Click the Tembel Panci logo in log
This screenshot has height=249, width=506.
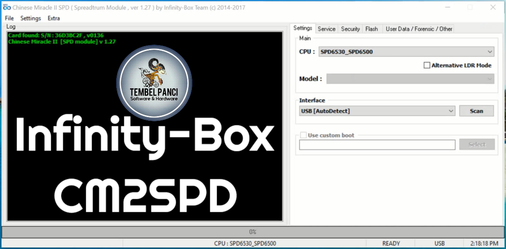[154, 83]
